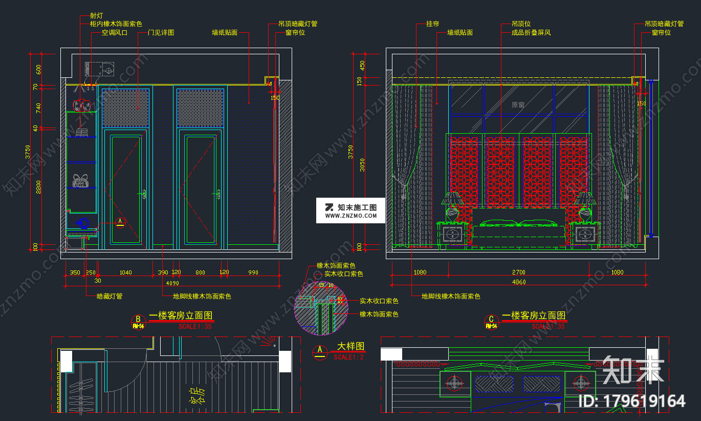Select the circular C drawing marker

491,322
